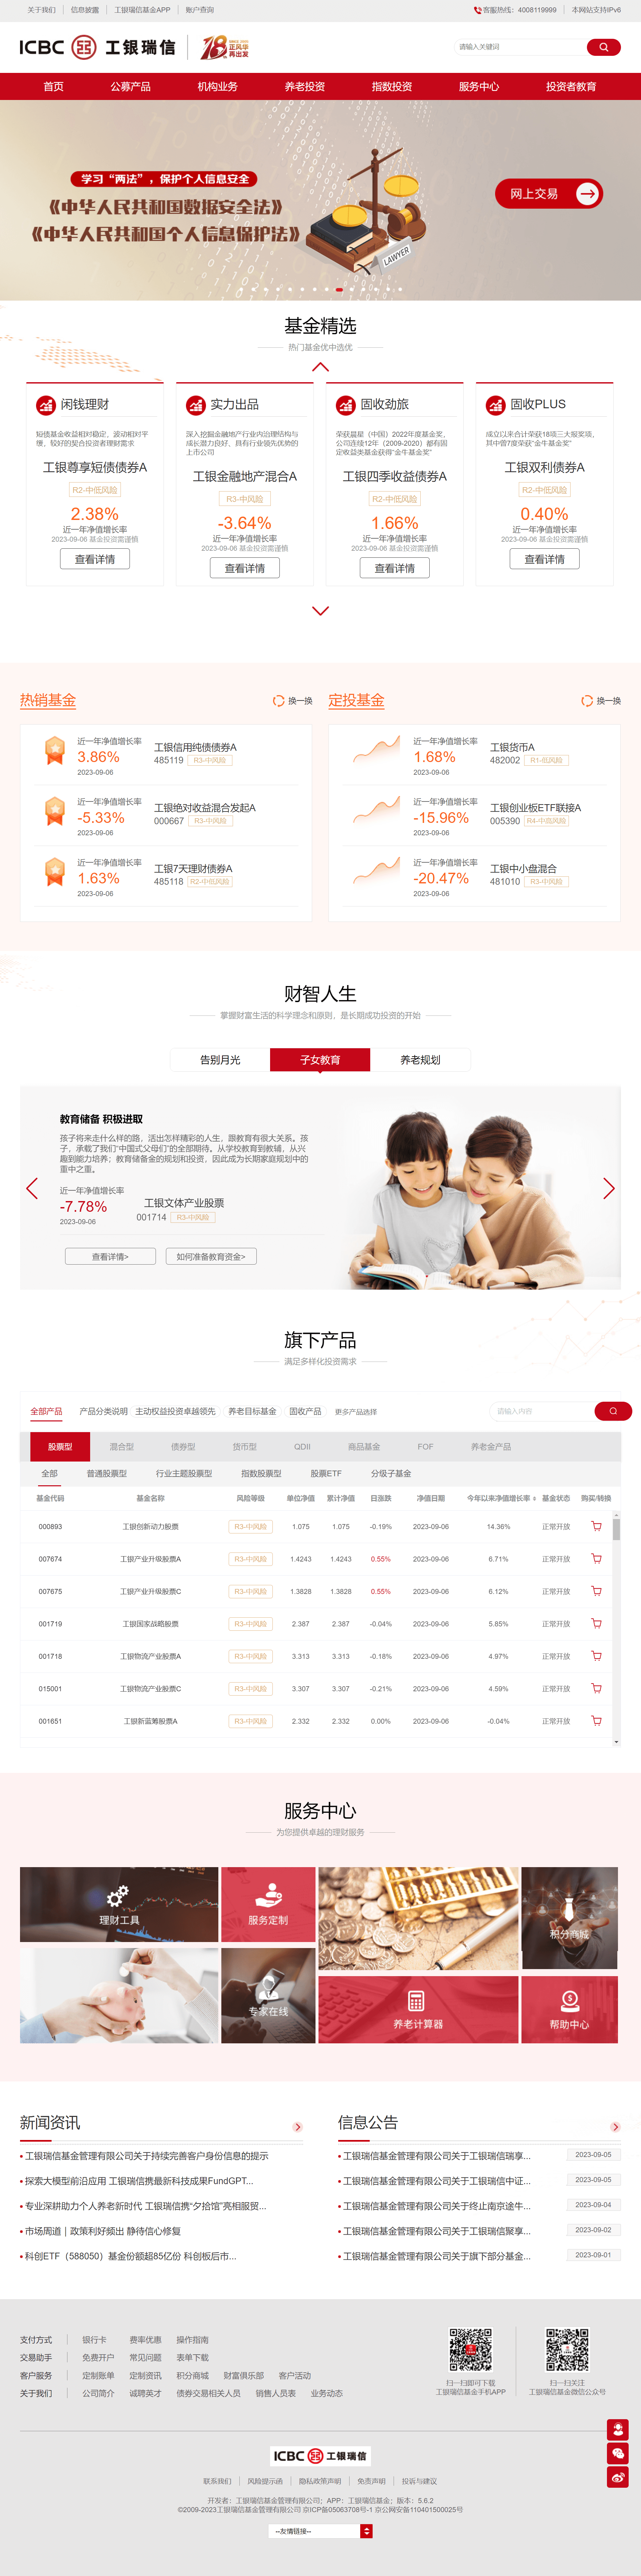This screenshot has width=641, height=2576.
Task: Click medal icon beside 工银信用纯债债券A
Action: tap(55, 751)
